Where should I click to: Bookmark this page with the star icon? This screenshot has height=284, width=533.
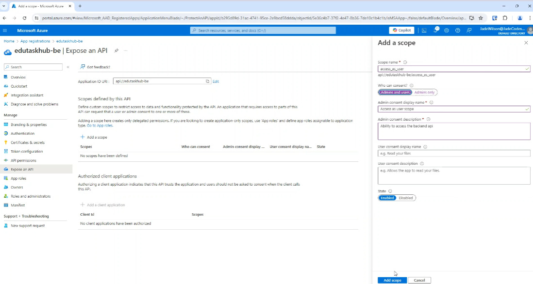481,18
